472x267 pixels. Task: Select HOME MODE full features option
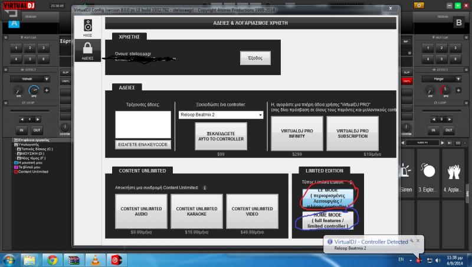327,220
